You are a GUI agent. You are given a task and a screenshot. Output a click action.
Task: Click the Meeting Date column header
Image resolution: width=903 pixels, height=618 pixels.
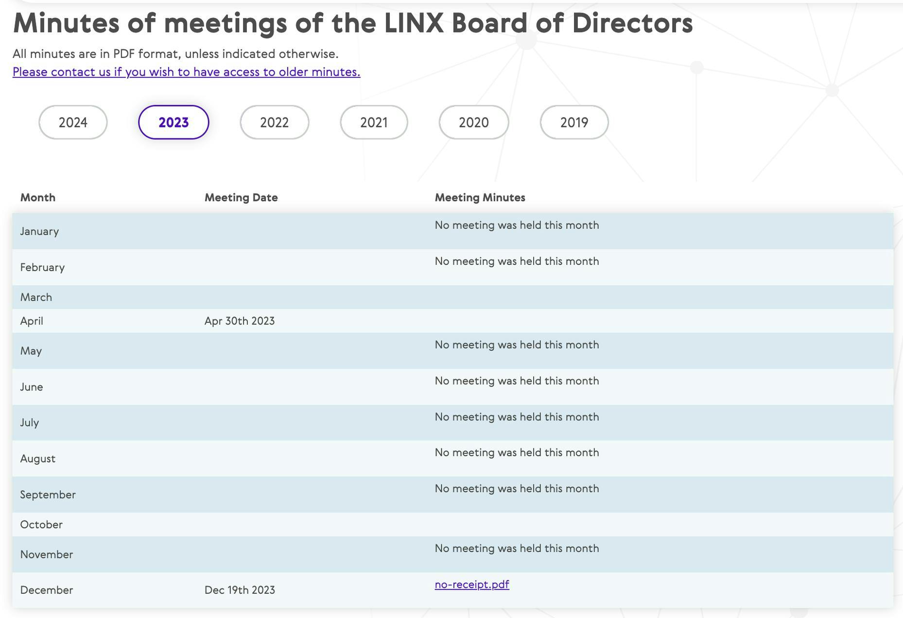241,198
